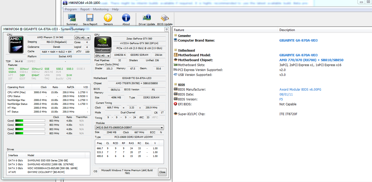Click the Core1 usage bar
Viewport: 372px width, 182px height.
[x=30, y=125]
